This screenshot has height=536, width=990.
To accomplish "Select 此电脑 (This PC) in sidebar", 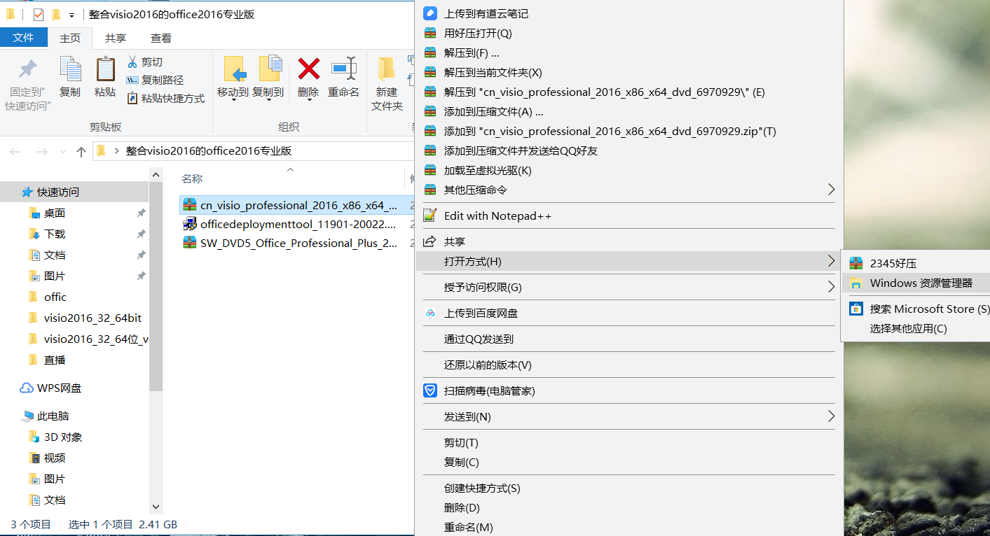I will click(x=53, y=416).
